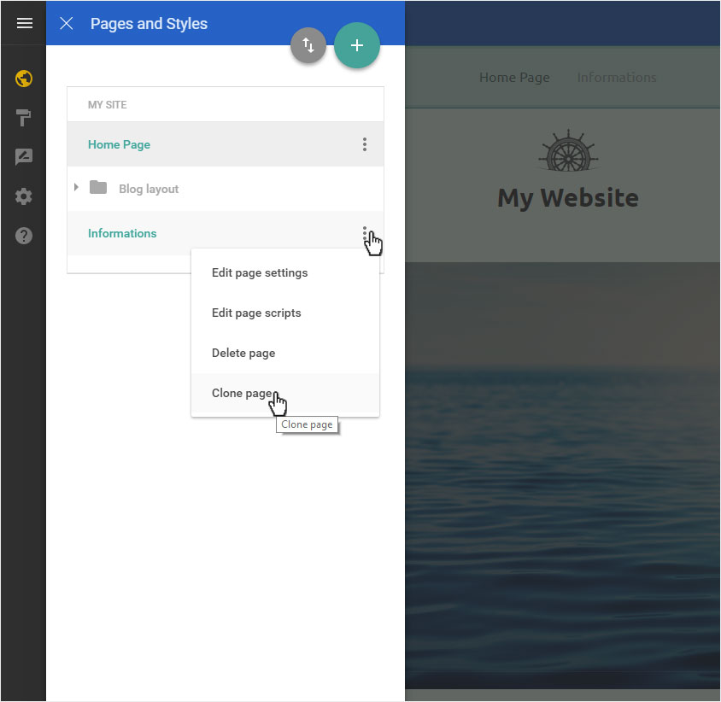Screen dimensions: 721x702
Task: Open the hamburger main menu
Action: click(x=25, y=23)
